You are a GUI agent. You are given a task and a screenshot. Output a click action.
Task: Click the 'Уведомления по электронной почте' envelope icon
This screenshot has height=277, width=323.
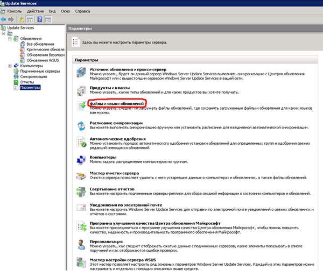(81, 208)
